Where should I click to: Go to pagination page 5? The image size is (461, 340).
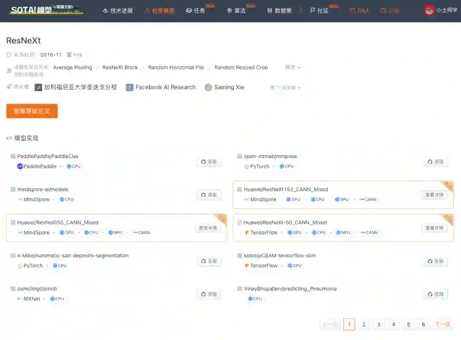pos(408,325)
